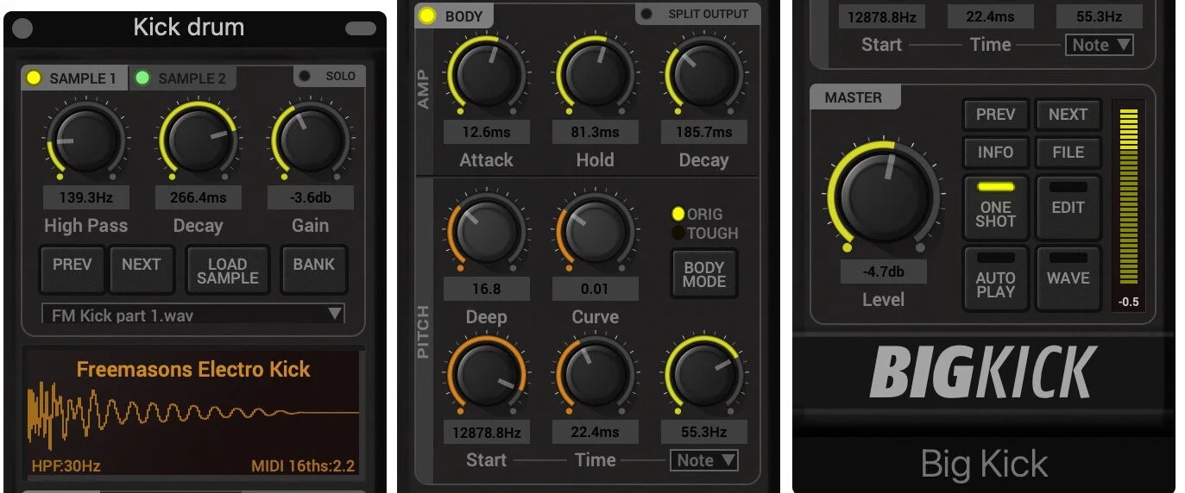
Task: Click the -0.5 peak readout
Action: coord(1128,302)
